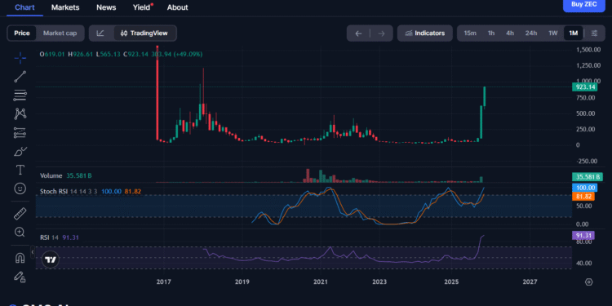The width and height of the screenshot is (612, 306).
Task: Open the Fibonacci retracement lines tool
Action: click(x=20, y=95)
